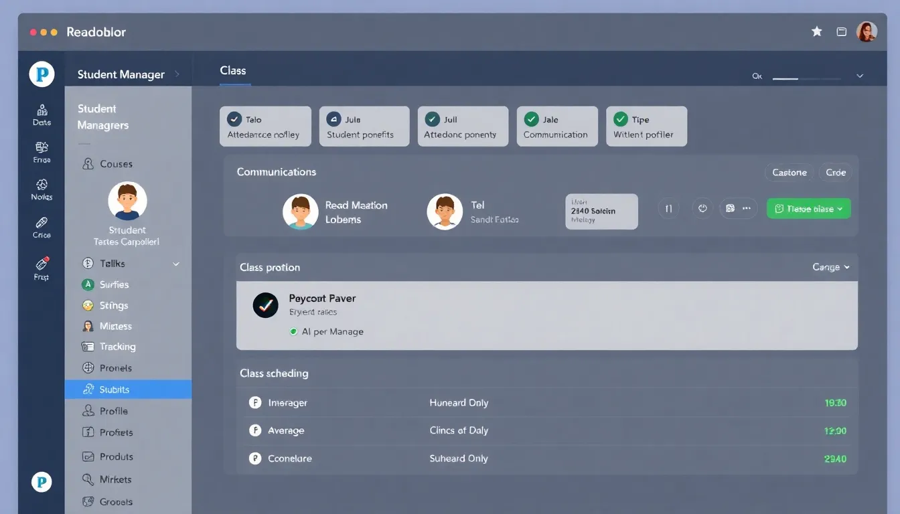
Task: Click the star icon in the top bar
Action: coord(816,31)
